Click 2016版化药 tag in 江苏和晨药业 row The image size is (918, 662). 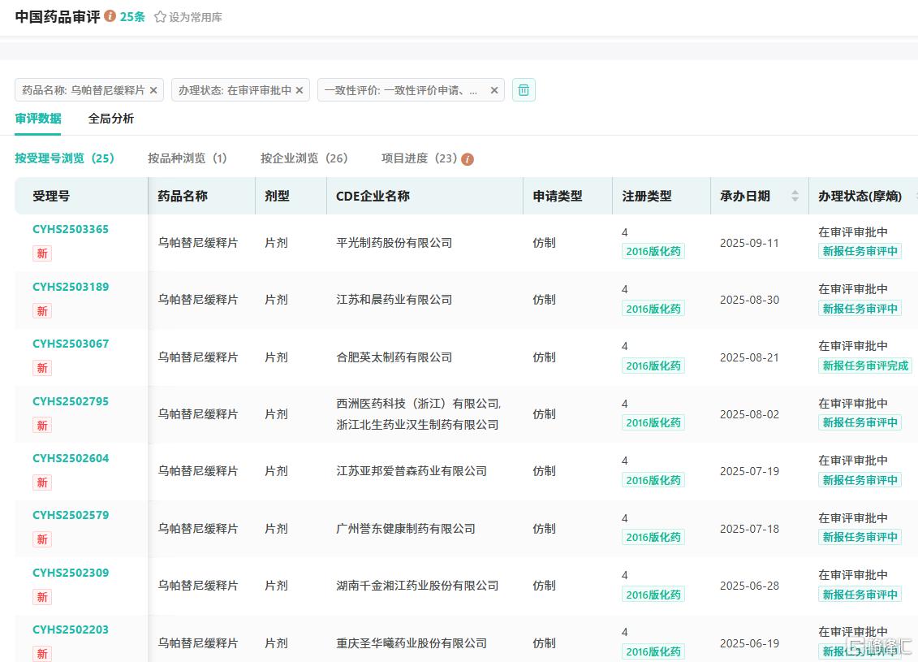[653, 309]
